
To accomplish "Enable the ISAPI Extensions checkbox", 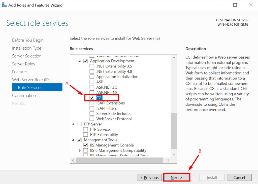I will [x=92, y=103].
